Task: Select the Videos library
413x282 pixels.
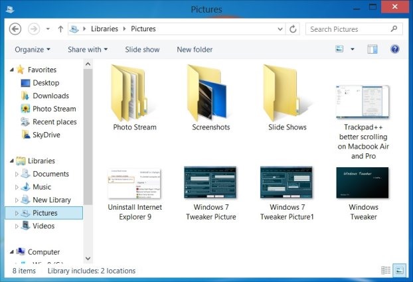Action: (43, 226)
